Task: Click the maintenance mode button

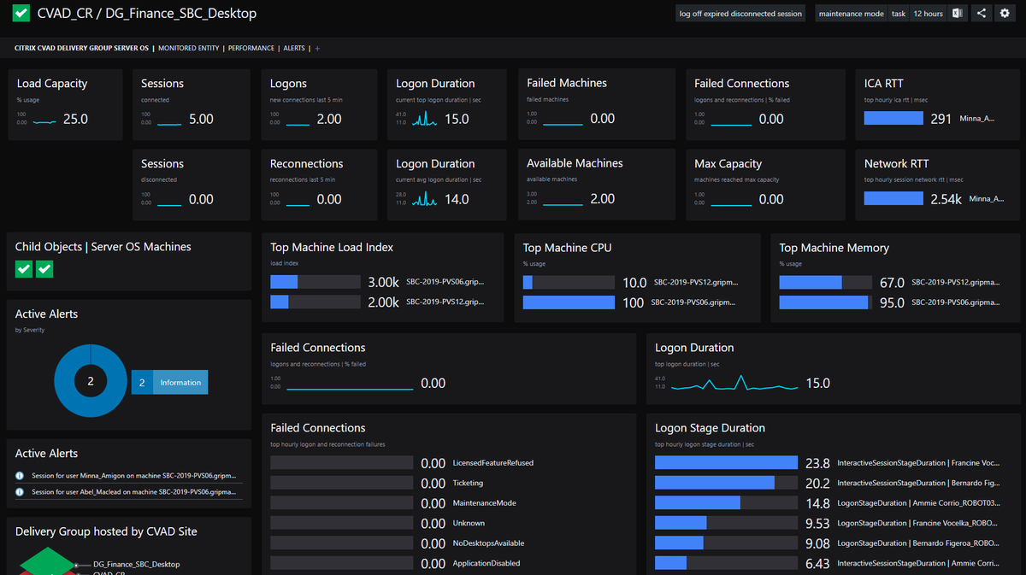Action: [x=851, y=14]
